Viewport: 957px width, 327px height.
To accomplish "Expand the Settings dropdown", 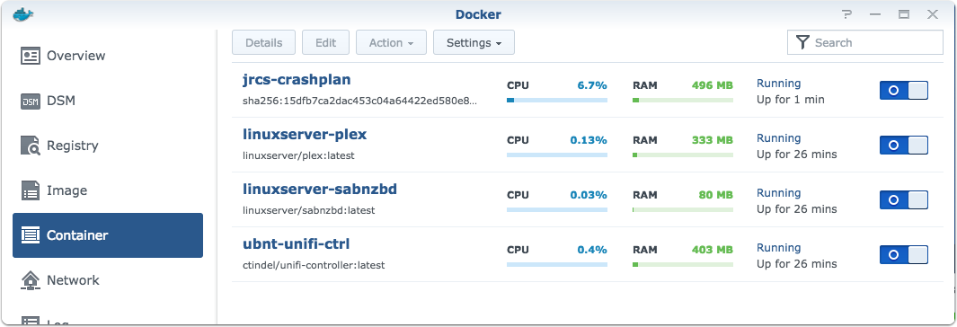I will click(474, 43).
